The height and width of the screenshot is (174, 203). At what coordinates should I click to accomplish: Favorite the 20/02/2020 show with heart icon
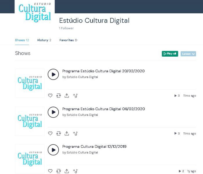click(x=50, y=95)
